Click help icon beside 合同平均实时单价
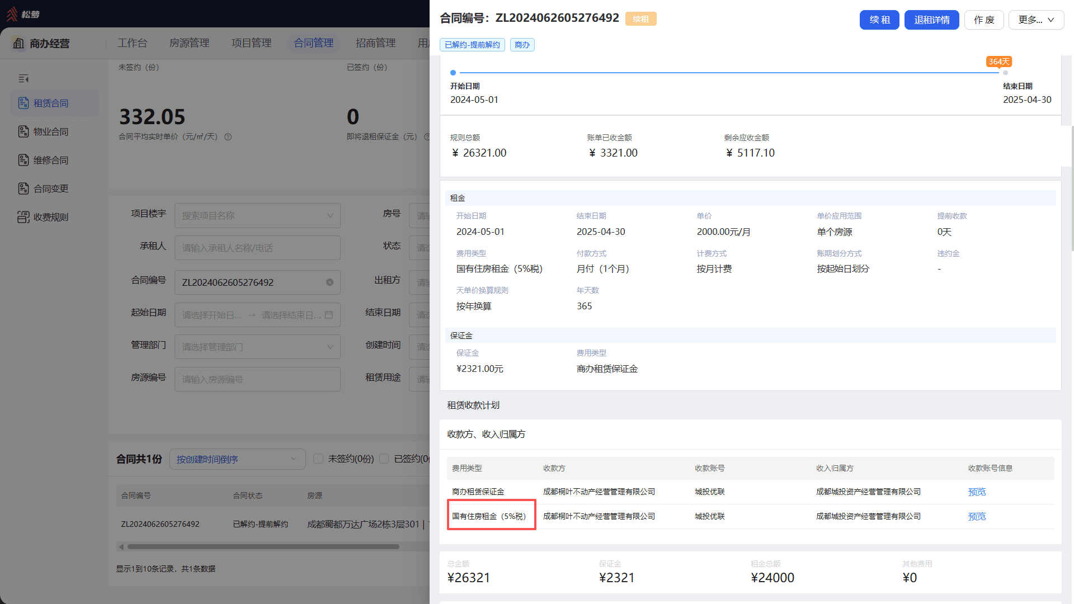 228,137
